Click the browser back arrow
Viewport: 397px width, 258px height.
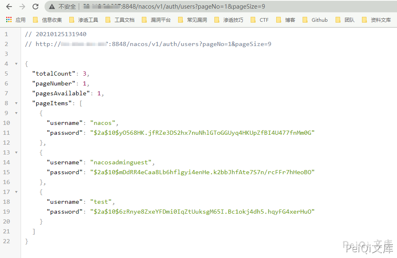tap(9, 7)
